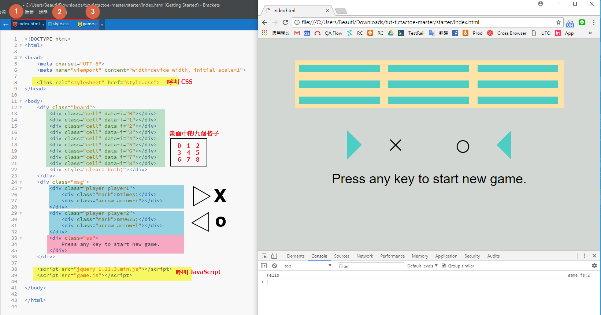Open the Facebook bookmark icon
The height and width of the screenshot is (315, 601).
455,33
